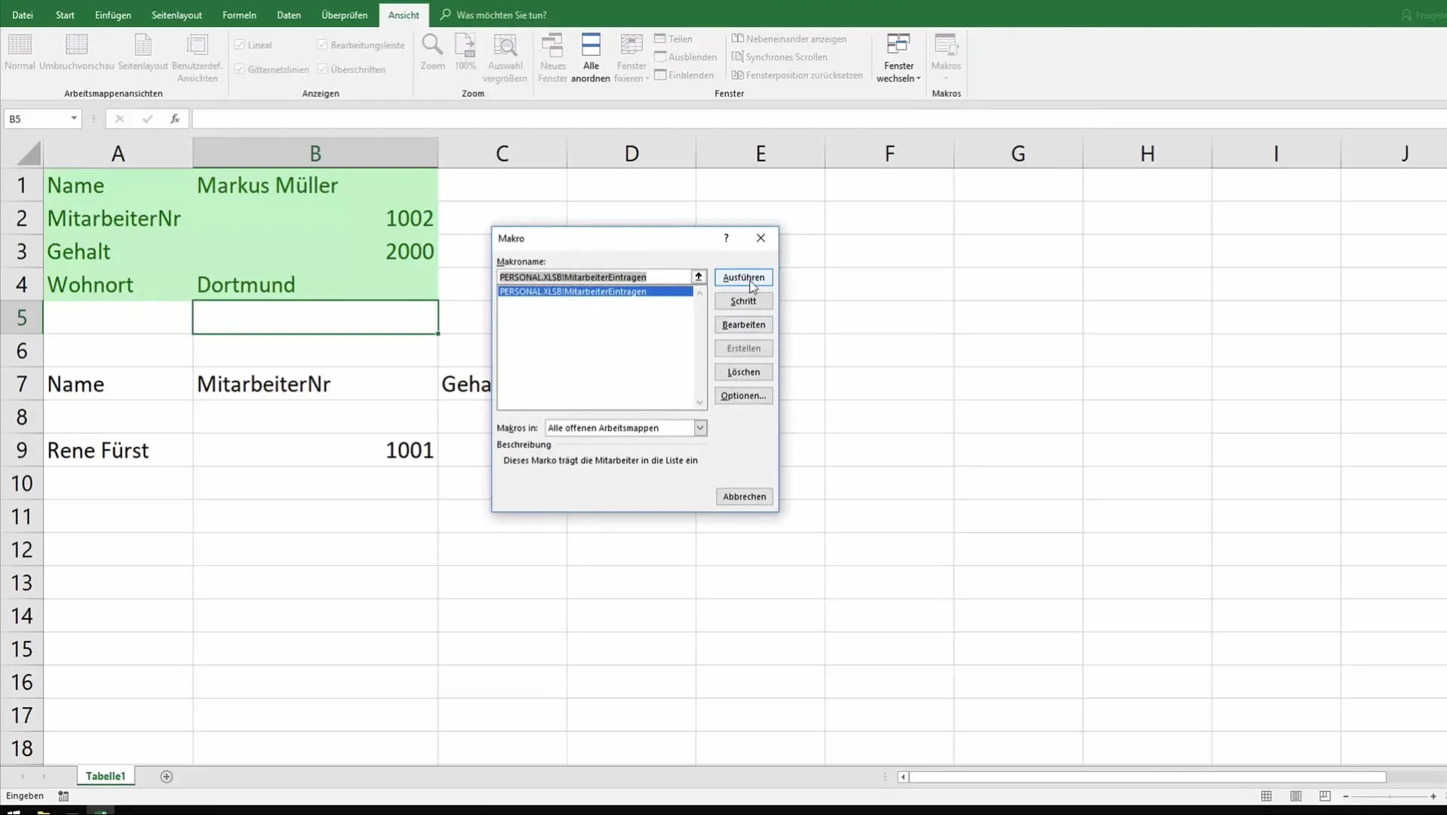Switch to Normal view in status bar
The width and height of the screenshot is (1447, 815).
[1266, 796]
